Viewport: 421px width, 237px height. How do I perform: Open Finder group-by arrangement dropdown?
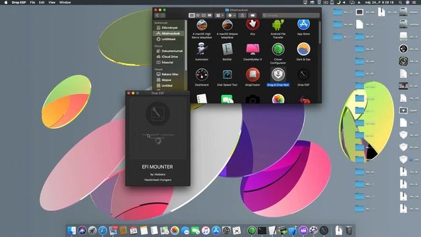pos(220,16)
